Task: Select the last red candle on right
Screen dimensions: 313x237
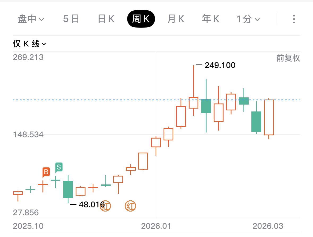Action: pyautogui.click(x=269, y=117)
